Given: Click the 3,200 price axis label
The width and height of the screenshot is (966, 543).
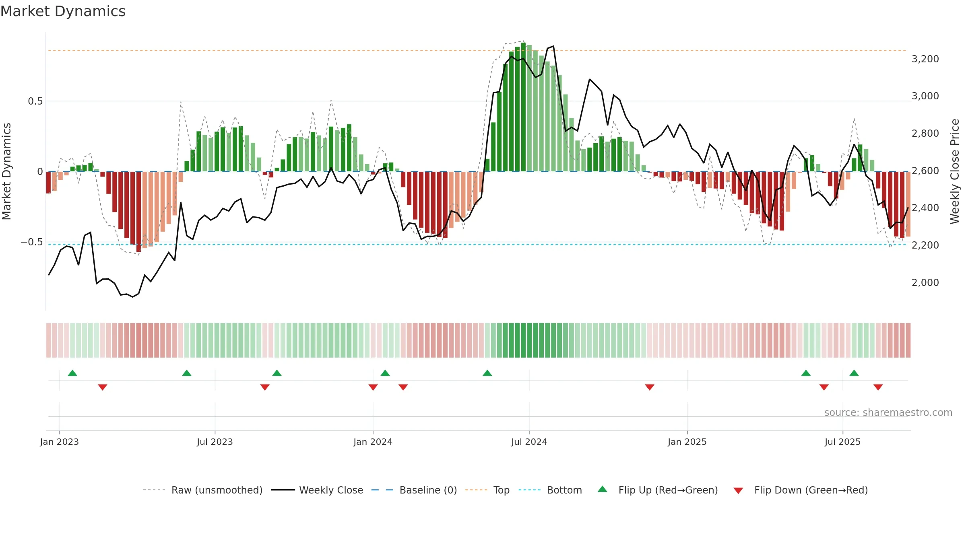Looking at the screenshot, I should [925, 59].
